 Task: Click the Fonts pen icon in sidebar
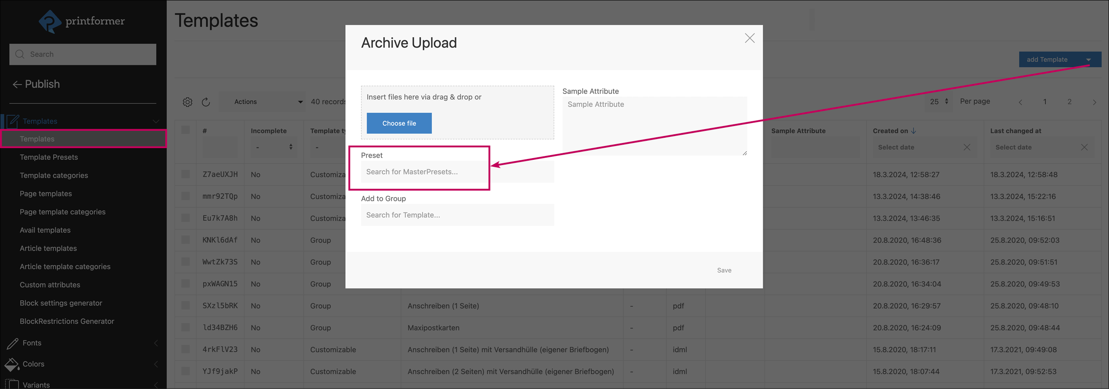pyautogui.click(x=13, y=343)
